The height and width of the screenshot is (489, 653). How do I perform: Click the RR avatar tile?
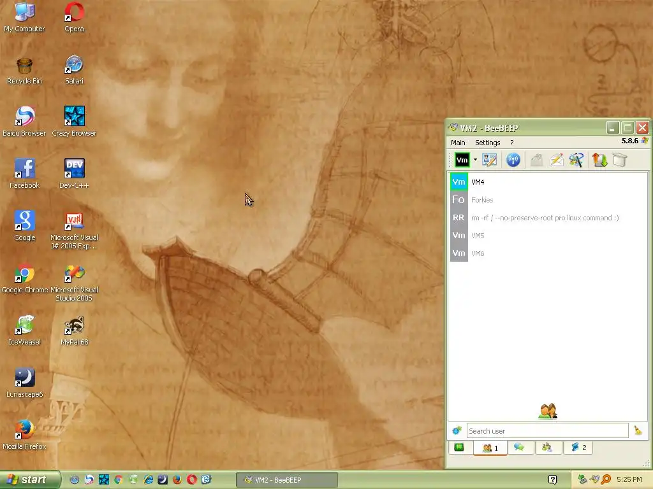pos(459,218)
